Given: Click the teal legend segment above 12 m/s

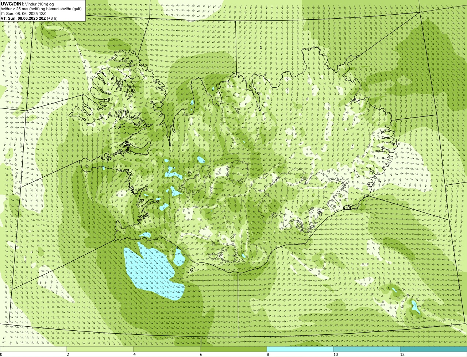Looking at the screenshot, I should (x=433, y=349).
